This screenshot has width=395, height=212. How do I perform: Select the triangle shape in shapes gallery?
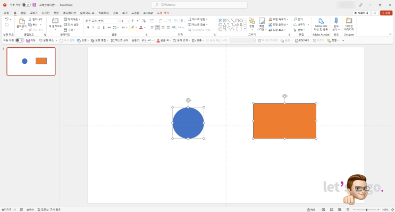(224, 25)
